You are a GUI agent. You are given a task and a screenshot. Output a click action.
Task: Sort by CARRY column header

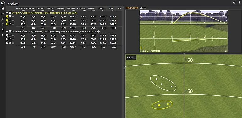[x=102, y=9]
